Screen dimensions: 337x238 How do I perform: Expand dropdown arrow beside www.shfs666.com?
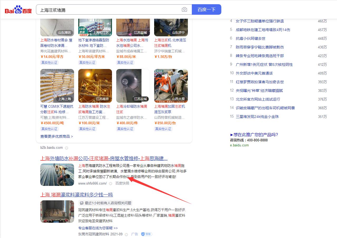click(x=111, y=184)
